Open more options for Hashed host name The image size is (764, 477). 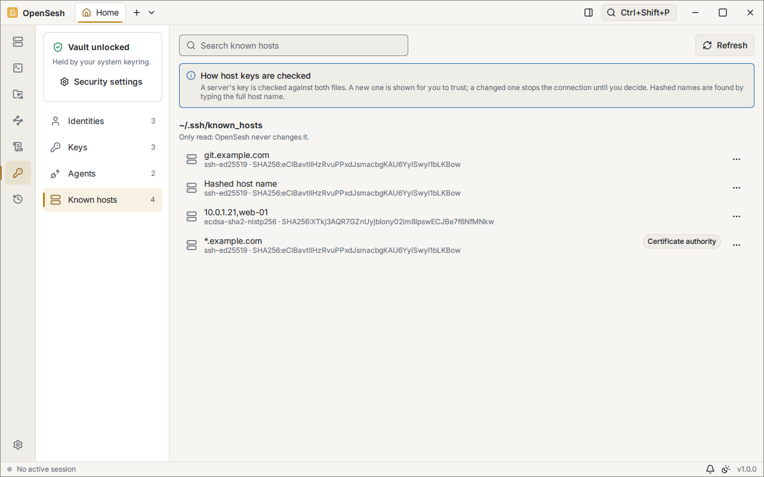pos(737,188)
